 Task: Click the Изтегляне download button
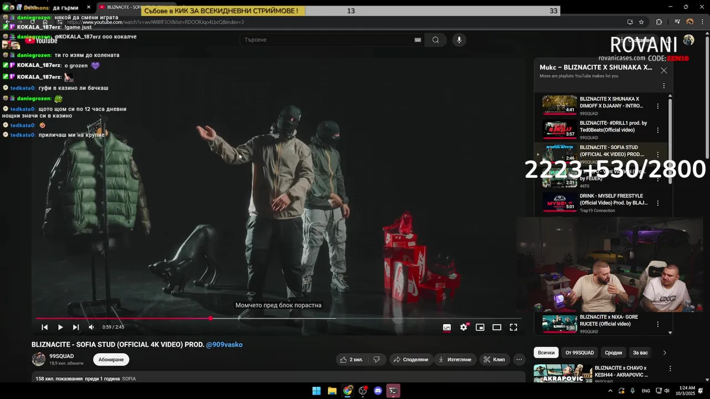pyautogui.click(x=455, y=360)
